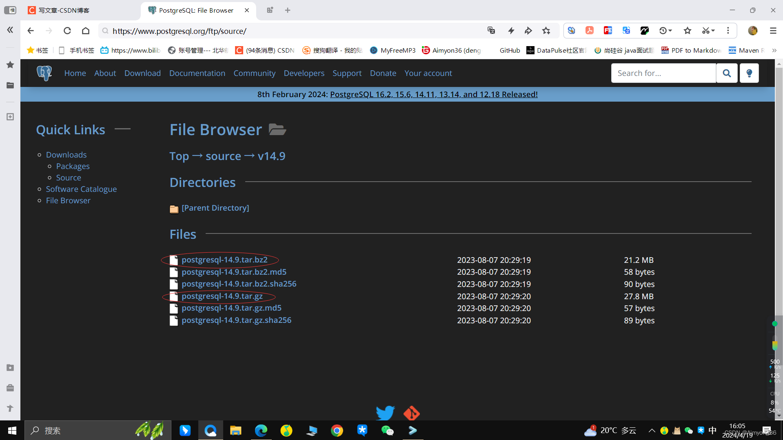Click the lightning speed mode icon
Image resolution: width=783 pixels, height=440 pixels.
tap(511, 31)
